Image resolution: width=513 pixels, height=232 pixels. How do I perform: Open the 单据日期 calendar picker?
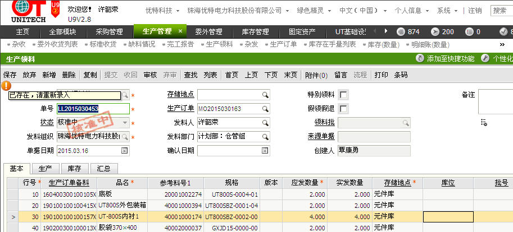124,151
